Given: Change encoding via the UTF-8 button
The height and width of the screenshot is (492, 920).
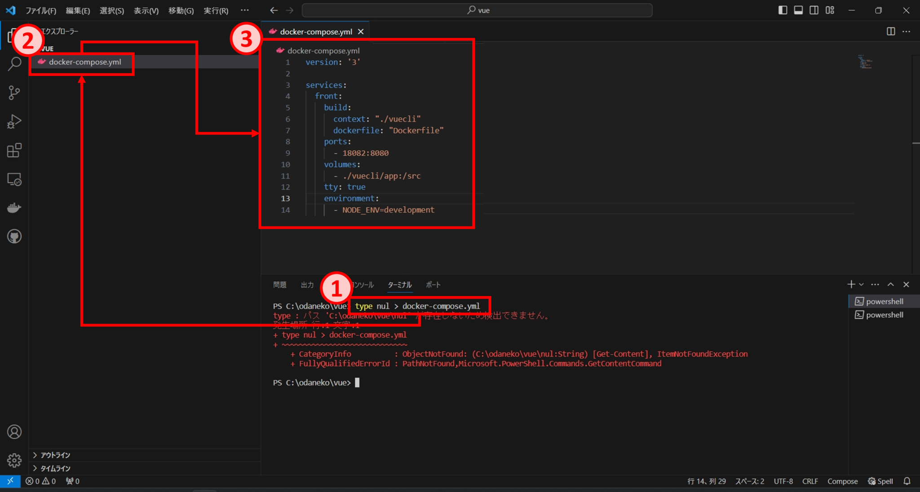Looking at the screenshot, I should pos(783,481).
